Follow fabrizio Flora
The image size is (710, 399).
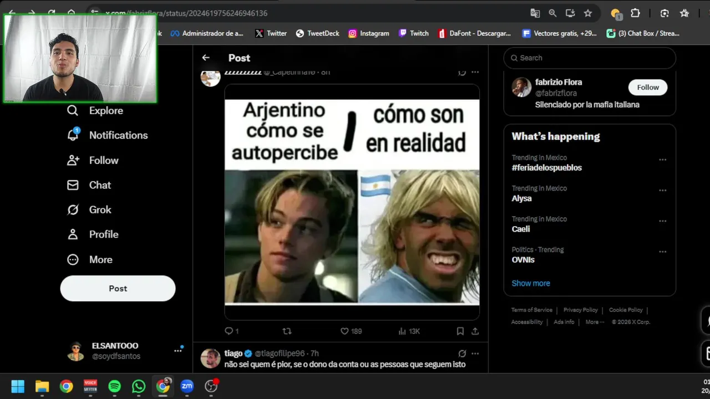coord(648,87)
